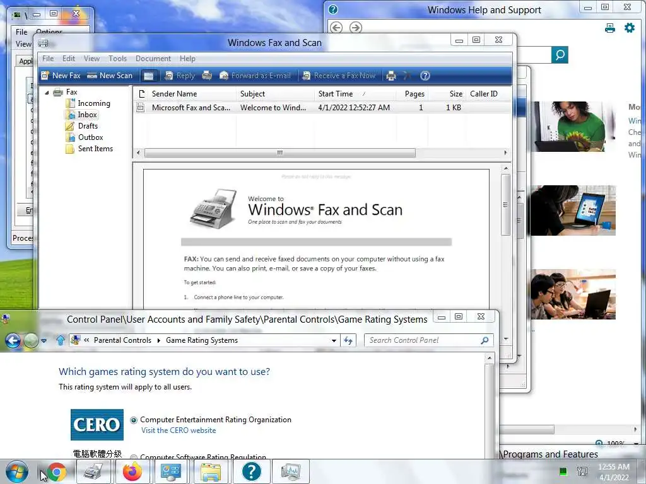This screenshot has width=646, height=484.
Task: Click the New Fax toolbar button
Action: pyautogui.click(x=61, y=76)
